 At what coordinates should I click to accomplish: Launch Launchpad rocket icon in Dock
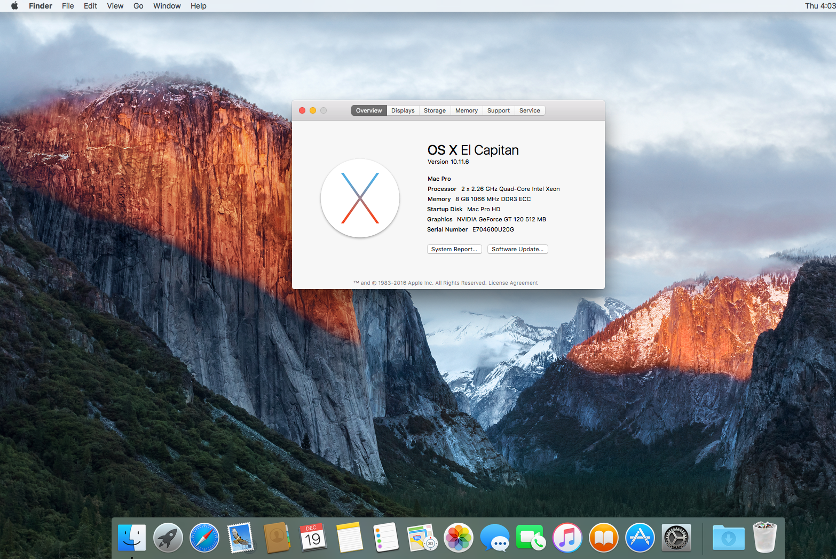coord(168,537)
